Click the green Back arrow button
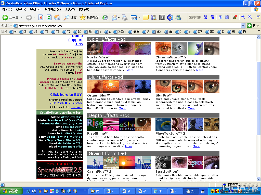 (x=5, y=18)
